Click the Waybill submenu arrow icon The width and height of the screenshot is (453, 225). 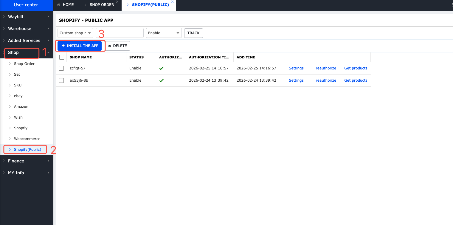48,17
